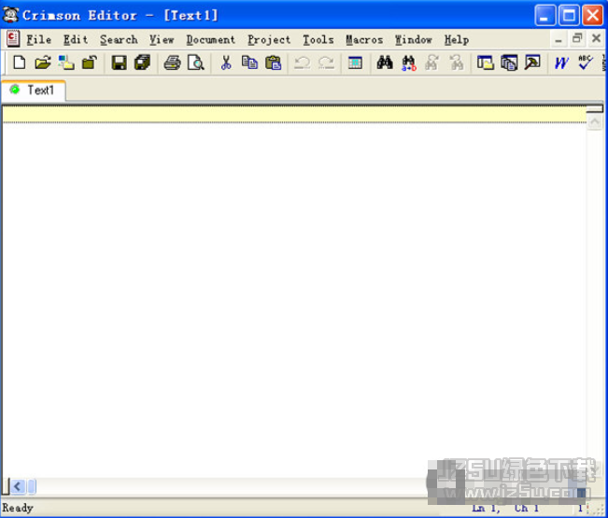
Task: Paste clipboard with the Paste icon
Action: [274, 63]
